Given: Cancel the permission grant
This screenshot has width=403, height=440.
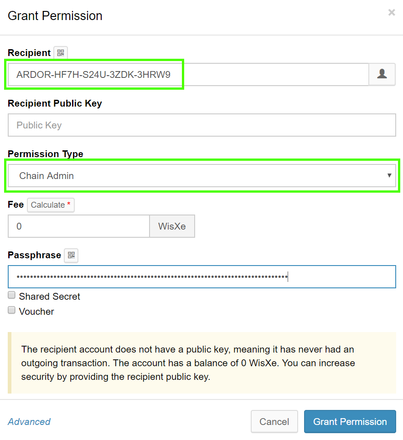Looking at the screenshot, I should coord(274,422).
